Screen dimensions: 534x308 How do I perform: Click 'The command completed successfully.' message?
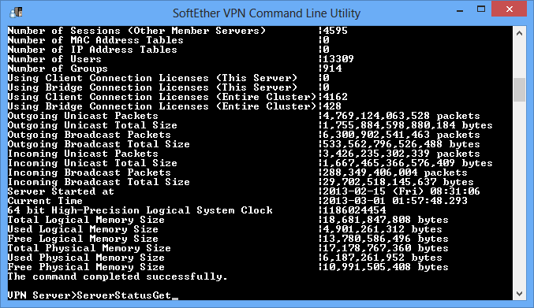click(118, 276)
